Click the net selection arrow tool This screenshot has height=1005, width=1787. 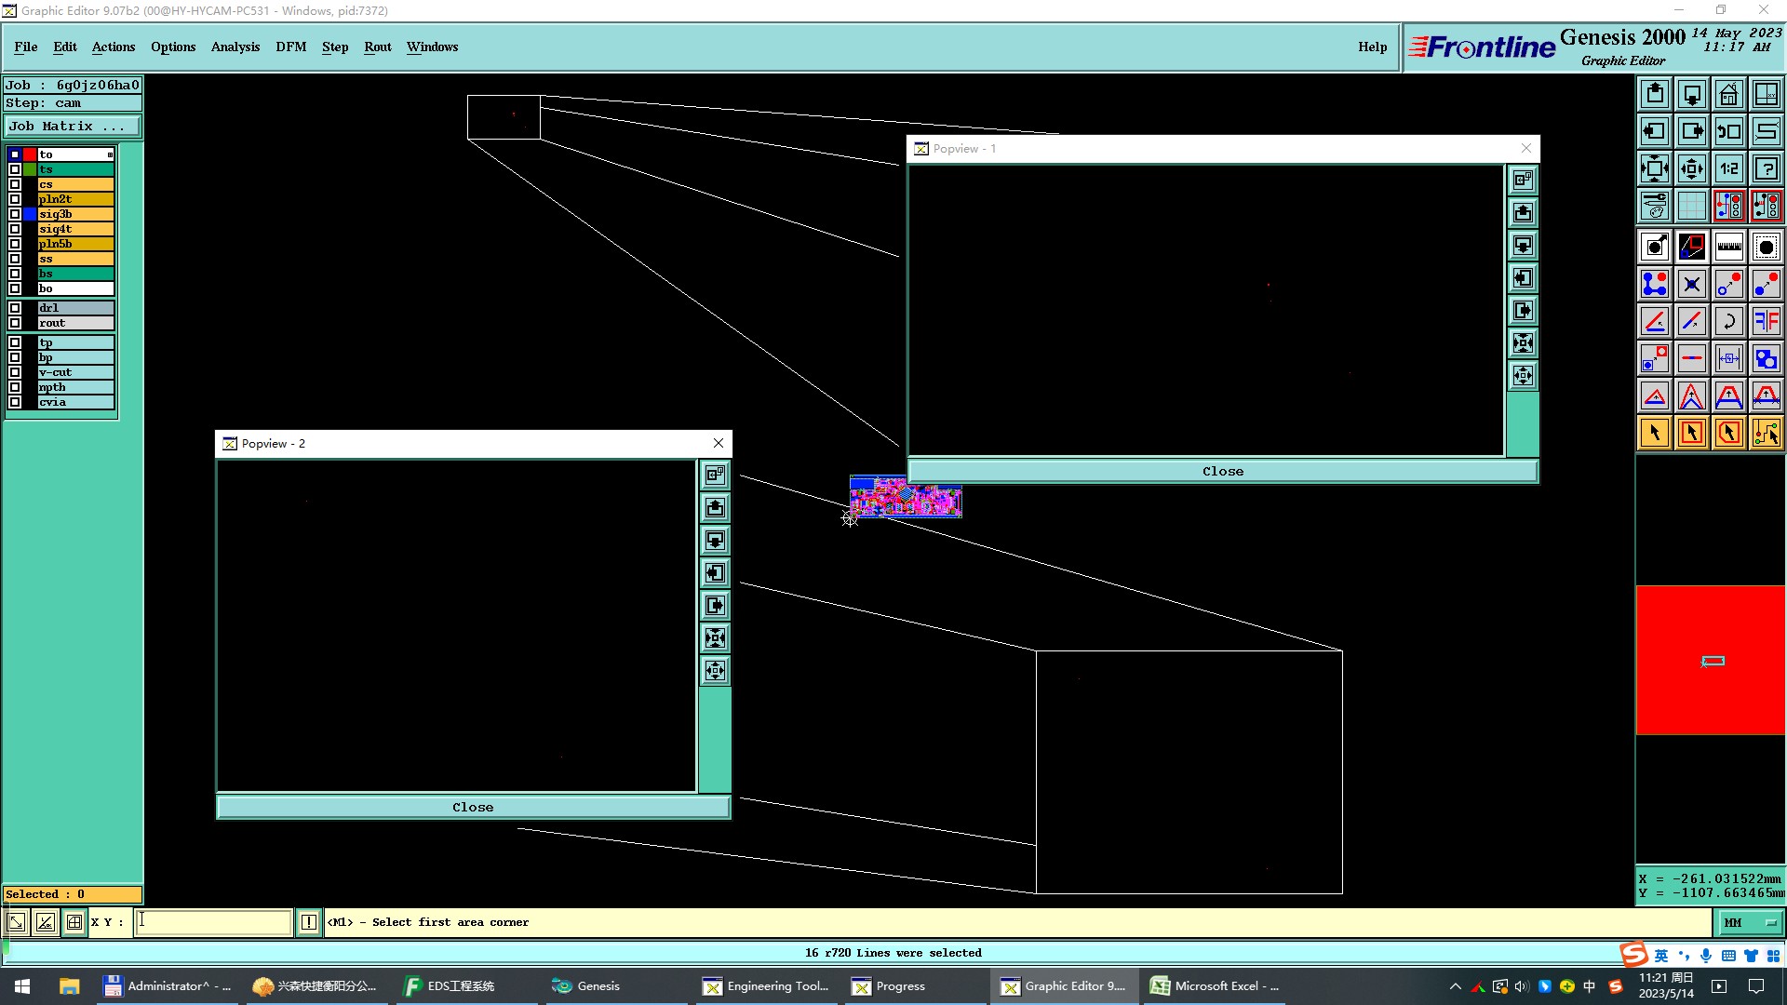tap(1766, 433)
